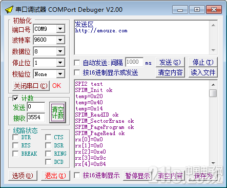Screen dimensions: 227x188
Task: Click the 保存为 save as button
Action: point(203,176)
